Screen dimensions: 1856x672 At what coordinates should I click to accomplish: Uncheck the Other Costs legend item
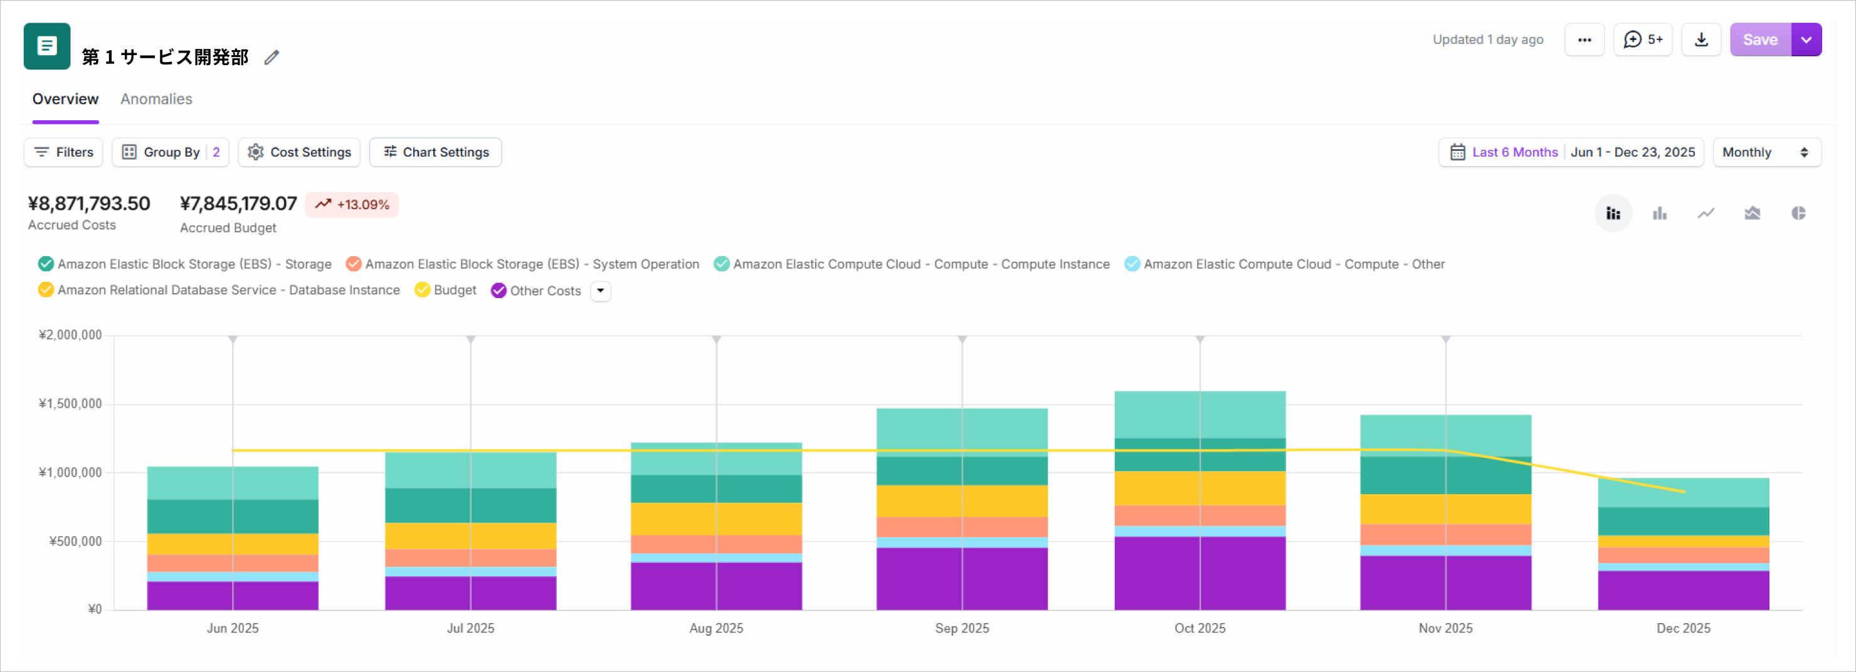click(x=498, y=291)
